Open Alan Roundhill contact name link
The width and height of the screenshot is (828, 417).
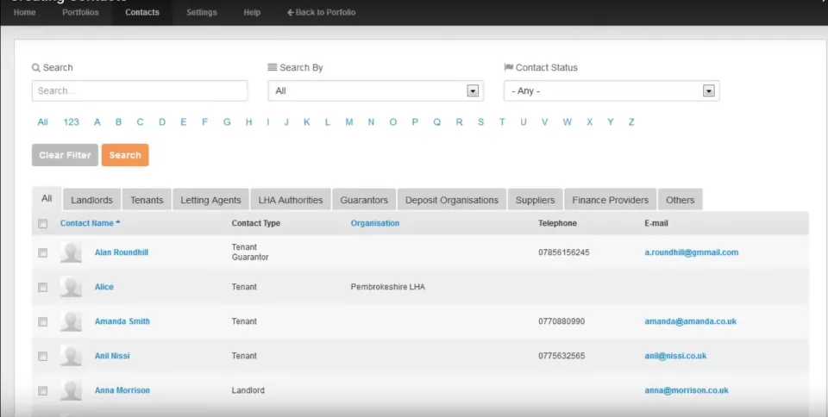point(122,252)
